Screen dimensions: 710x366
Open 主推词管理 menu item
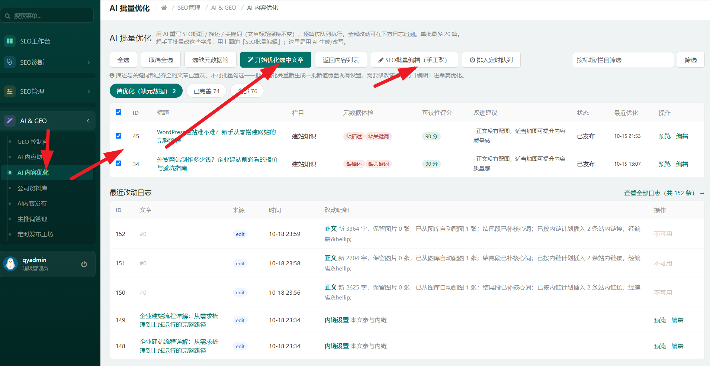pyautogui.click(x=32, y=219)
